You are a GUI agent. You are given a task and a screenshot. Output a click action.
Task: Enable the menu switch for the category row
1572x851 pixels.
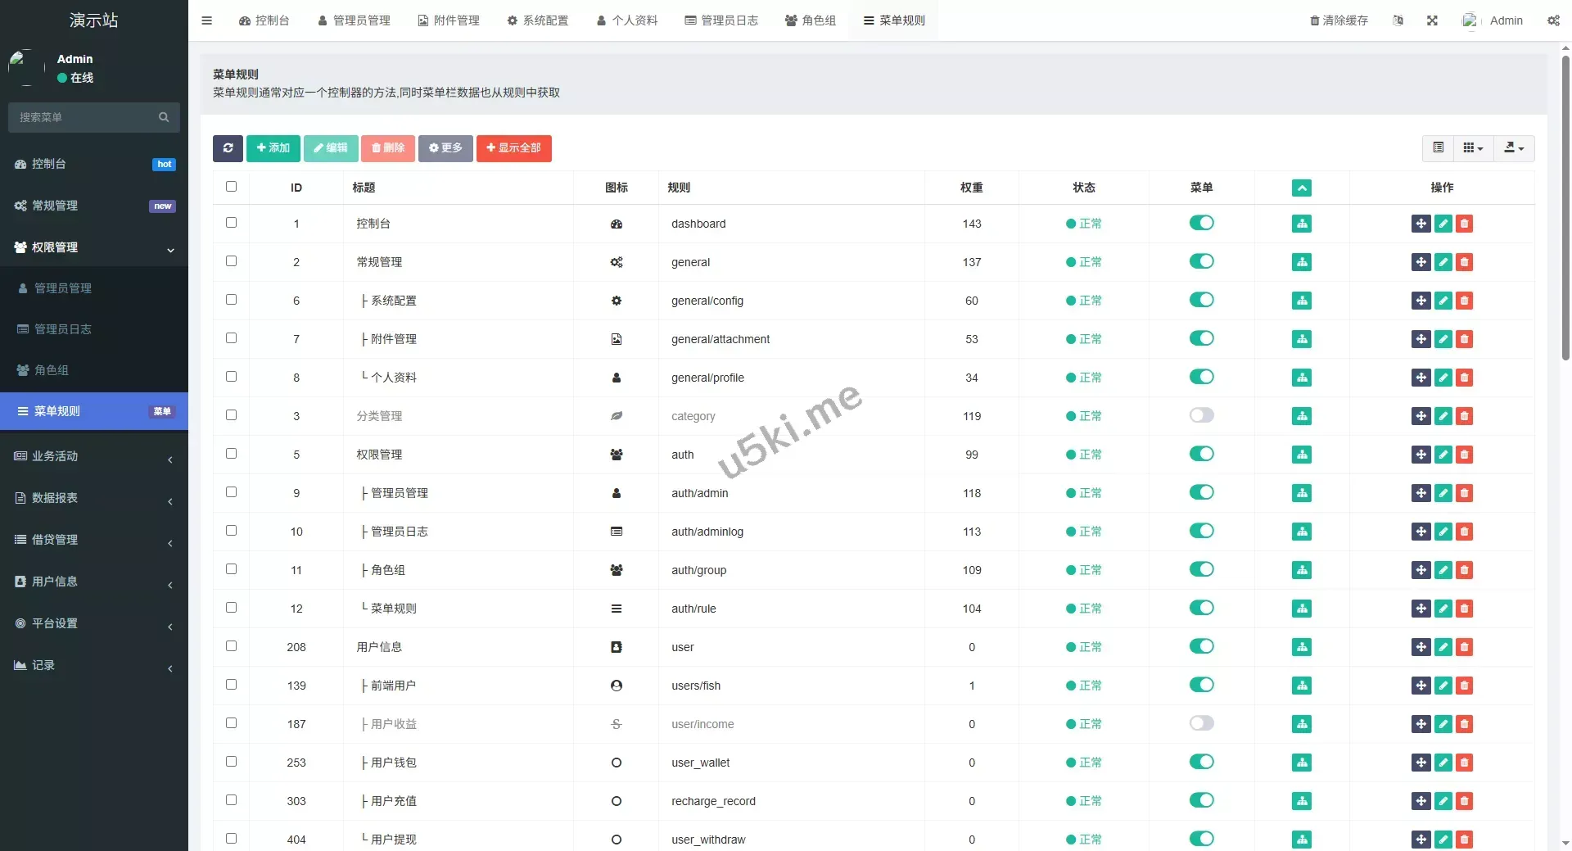[x=1201, y=415]
